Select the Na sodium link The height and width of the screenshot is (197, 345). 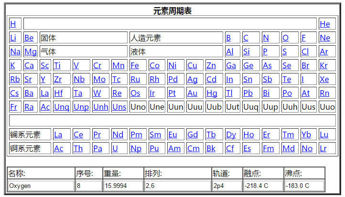pos(15,52)
